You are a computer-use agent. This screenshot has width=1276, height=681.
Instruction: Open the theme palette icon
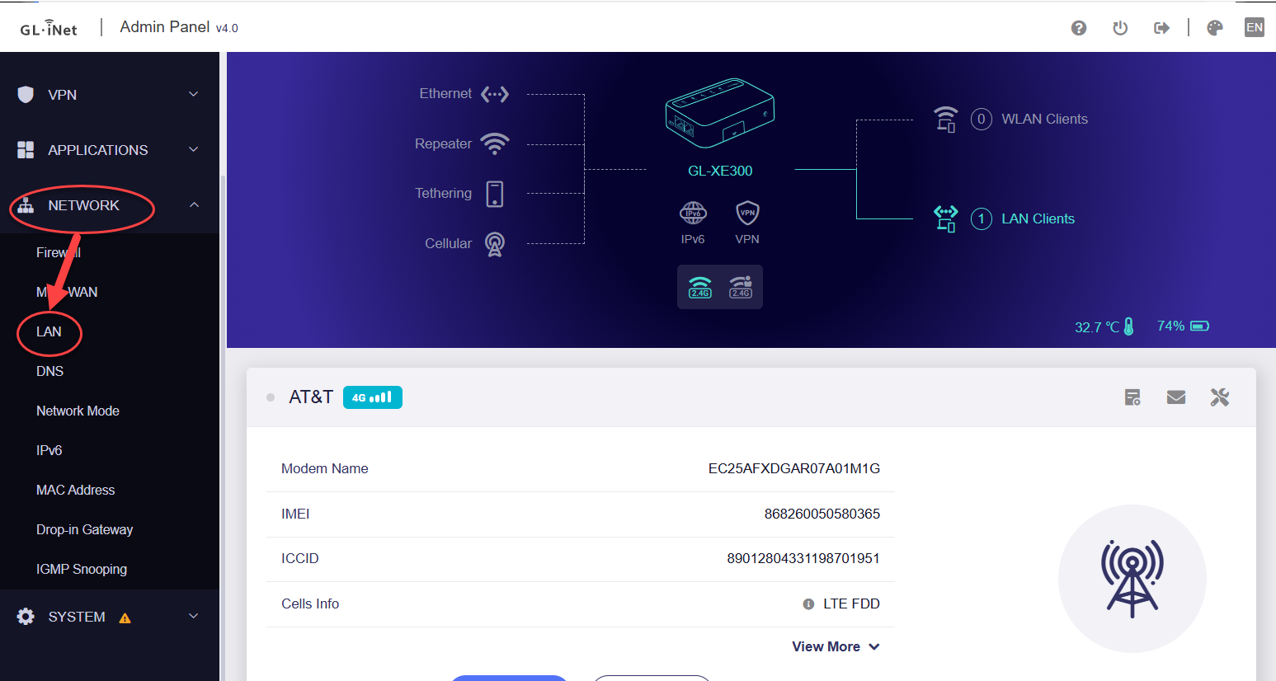[1214, 28]
